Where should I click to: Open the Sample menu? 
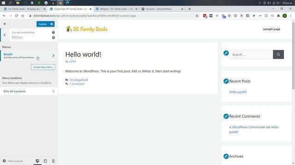click(x=29, y=55)
